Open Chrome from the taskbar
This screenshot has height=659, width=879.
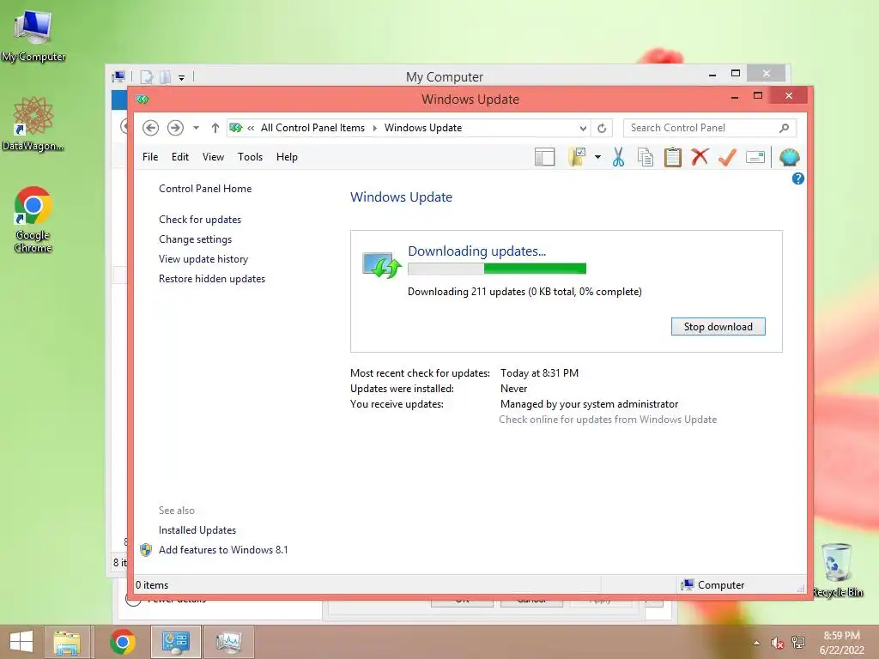122,642
